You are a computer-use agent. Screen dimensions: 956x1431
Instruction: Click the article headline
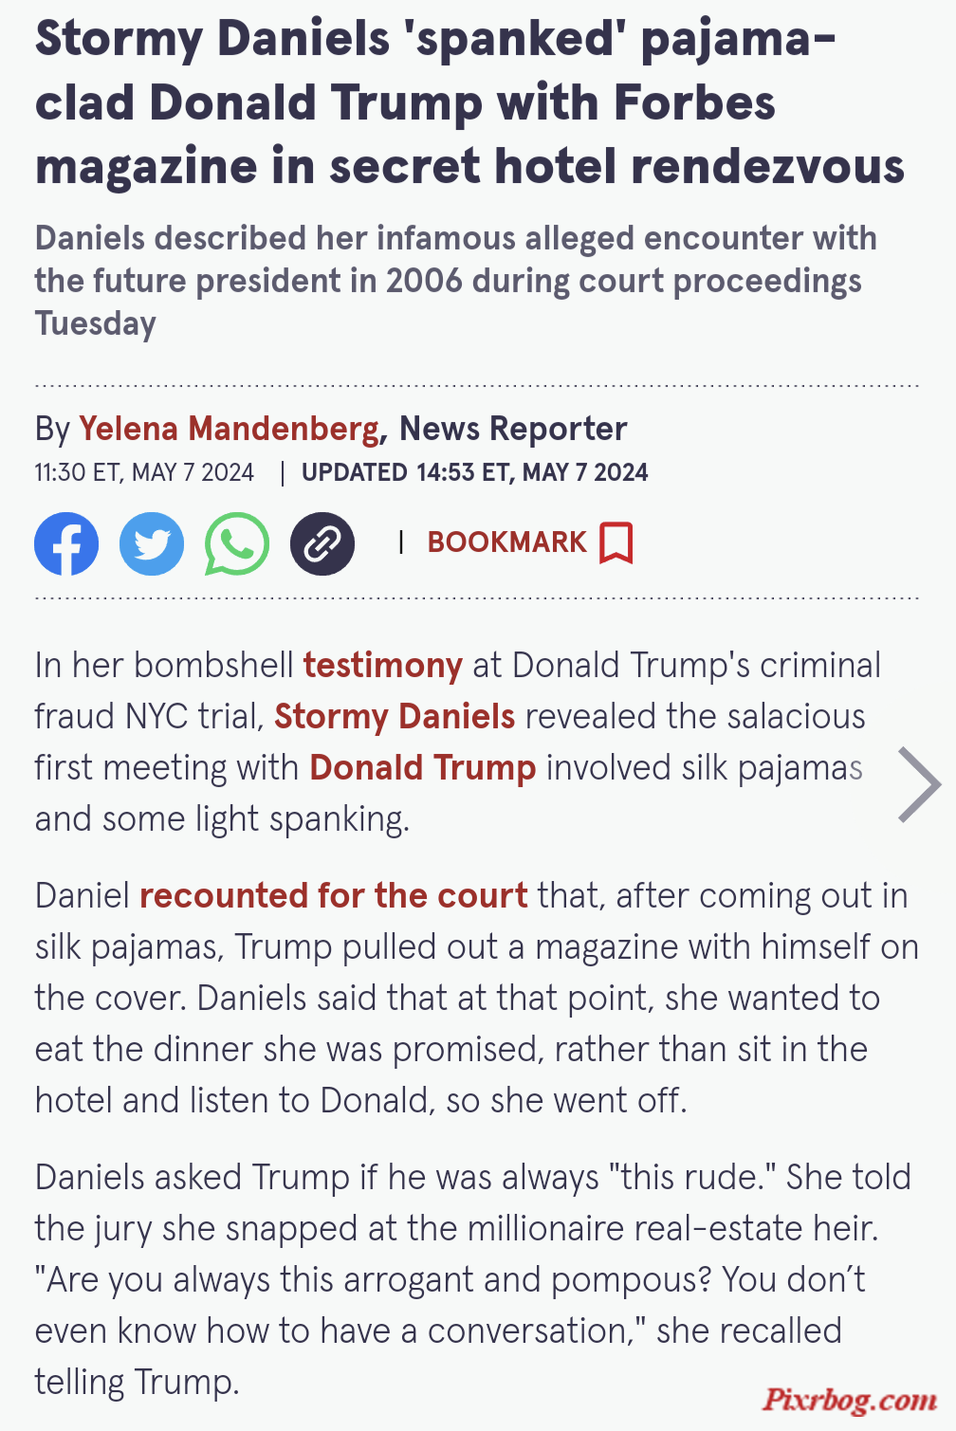point(470,102)
